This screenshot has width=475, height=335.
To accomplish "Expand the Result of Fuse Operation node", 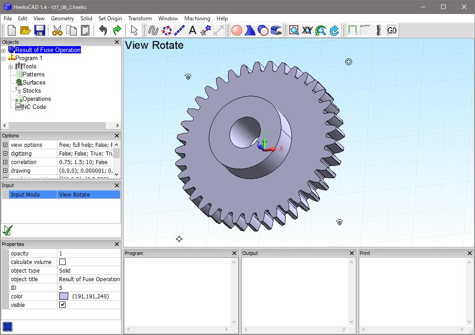I will click(4, 50).
